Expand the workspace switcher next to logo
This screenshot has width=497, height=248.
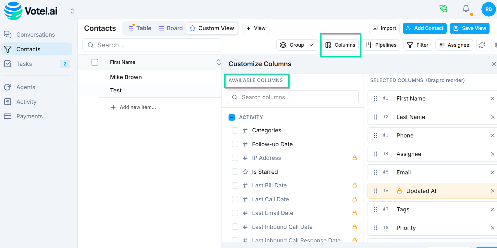[x=72, y=11]
